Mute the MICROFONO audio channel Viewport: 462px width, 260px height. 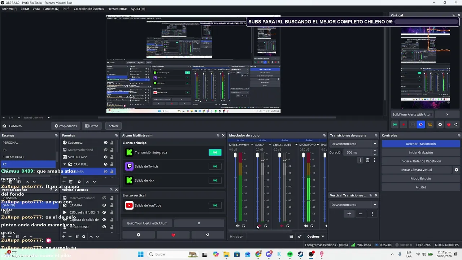(306, 226)
